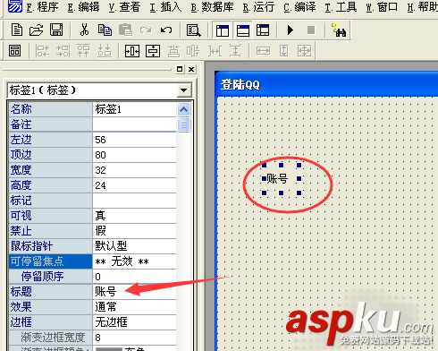
Task: Open the C.编译 menu
Action: click(x=299, y=7)
